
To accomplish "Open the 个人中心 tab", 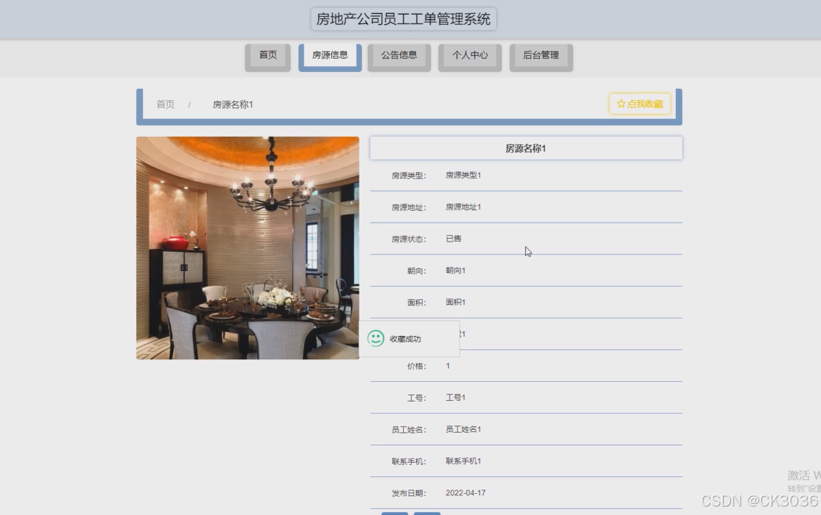I will [x=469, y=57].
